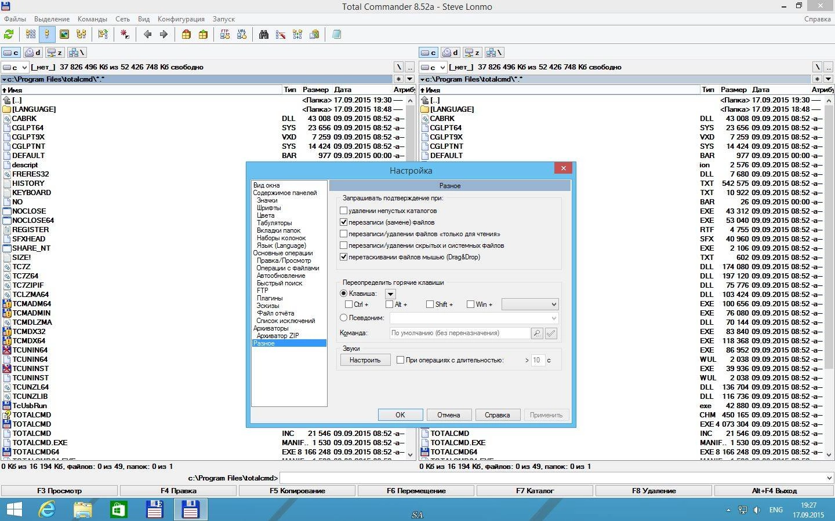The image size is (835, 521).
Task: Click the F8 Удаление button
Action: [654, 491]
